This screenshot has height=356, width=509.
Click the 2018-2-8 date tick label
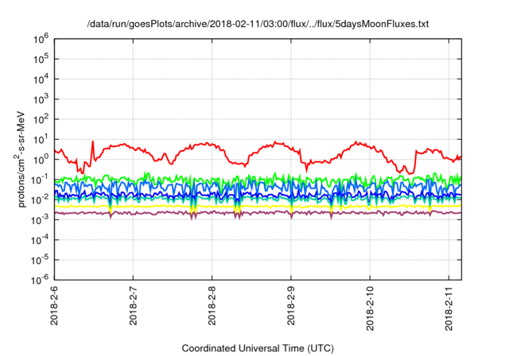click(212, 305)
